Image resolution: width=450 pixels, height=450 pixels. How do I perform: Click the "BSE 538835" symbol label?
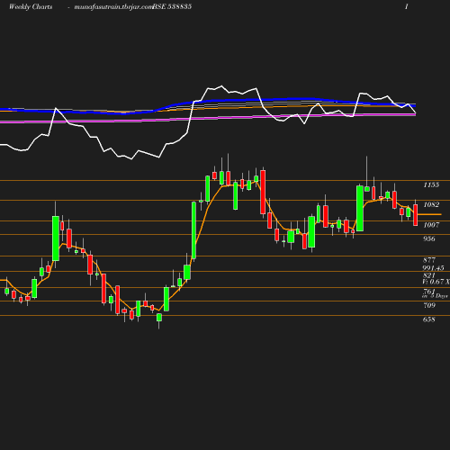coord(172,6)
